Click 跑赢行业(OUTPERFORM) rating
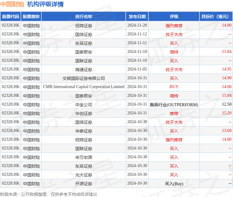This screenshot has height=197, width=233. 174,105
